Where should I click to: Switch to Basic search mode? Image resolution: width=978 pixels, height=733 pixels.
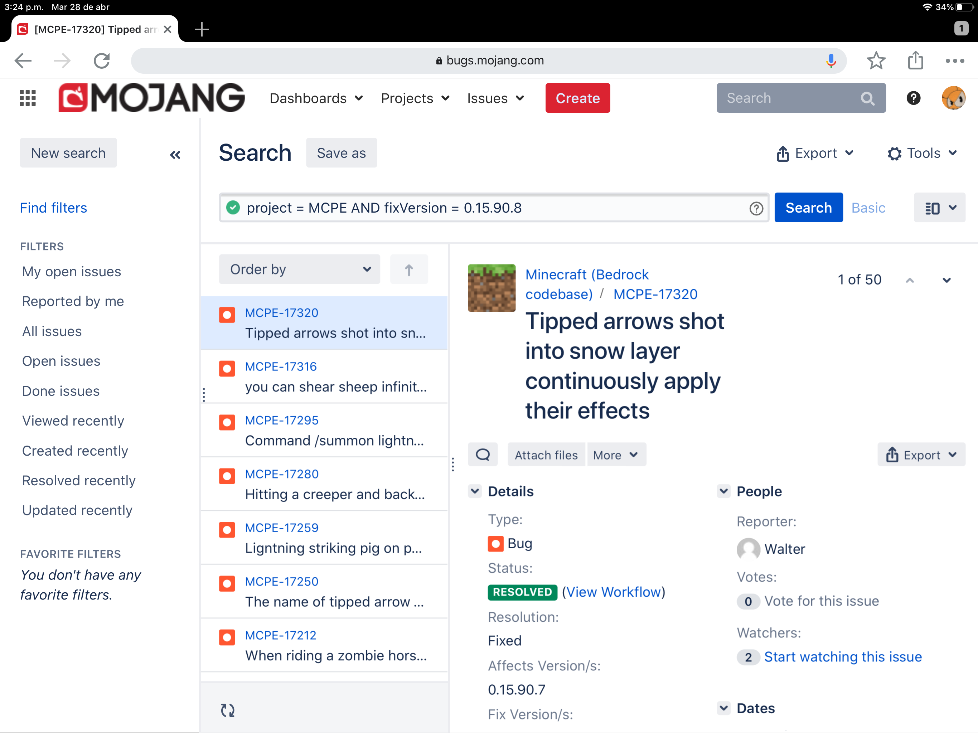pos(868,208)
